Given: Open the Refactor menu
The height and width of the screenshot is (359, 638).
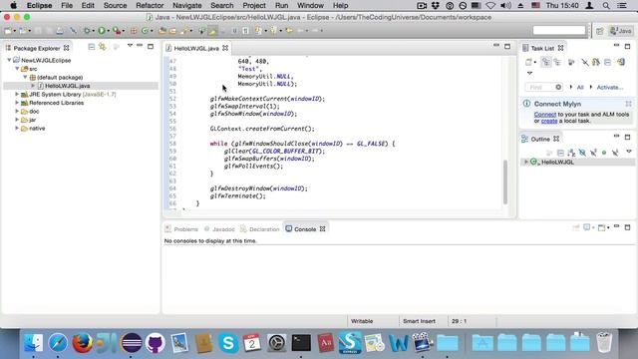Looking at the screenshot, I should [150, 6].
